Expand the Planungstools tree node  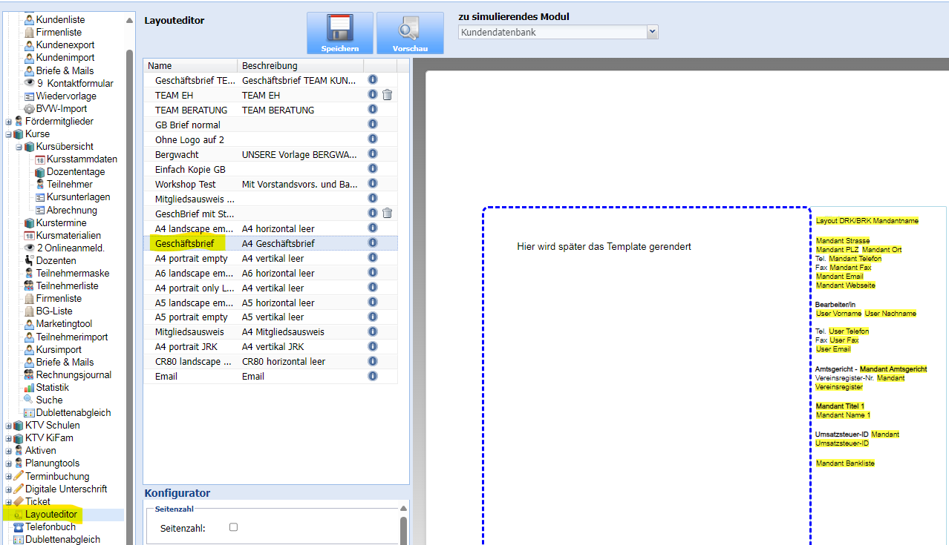[x=9, y=463]
